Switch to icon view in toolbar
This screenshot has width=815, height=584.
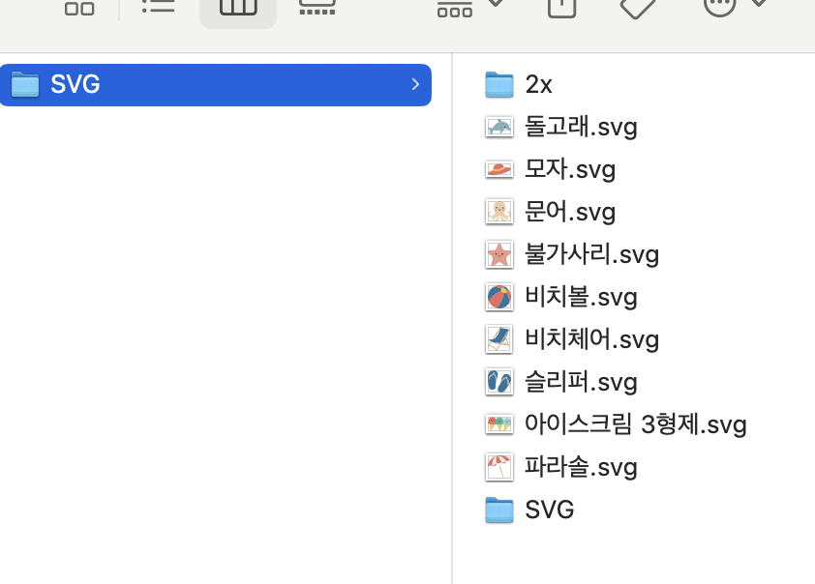(x=79, y=8)
